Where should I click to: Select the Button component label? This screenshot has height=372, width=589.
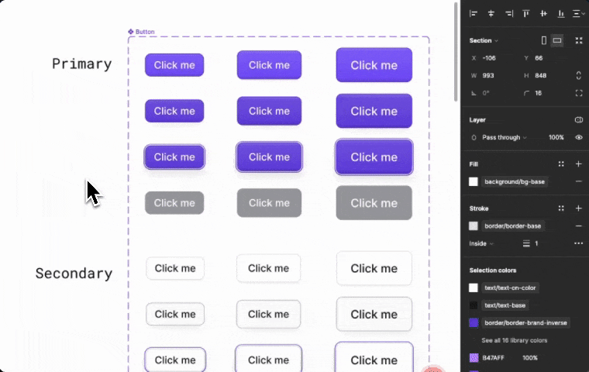(x=141, y=32)
